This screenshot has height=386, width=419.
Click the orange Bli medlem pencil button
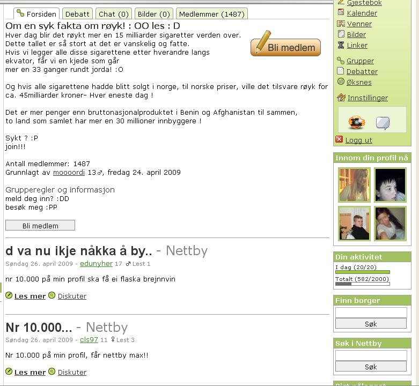coord(285,44)
